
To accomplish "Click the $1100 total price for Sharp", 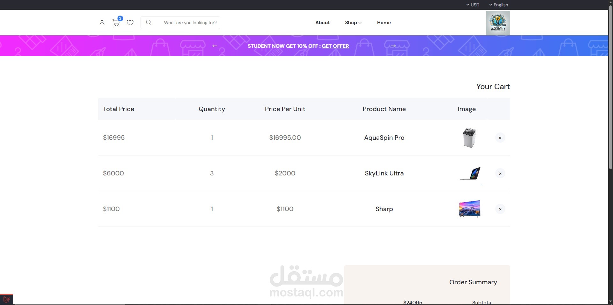I will (111, 209).
